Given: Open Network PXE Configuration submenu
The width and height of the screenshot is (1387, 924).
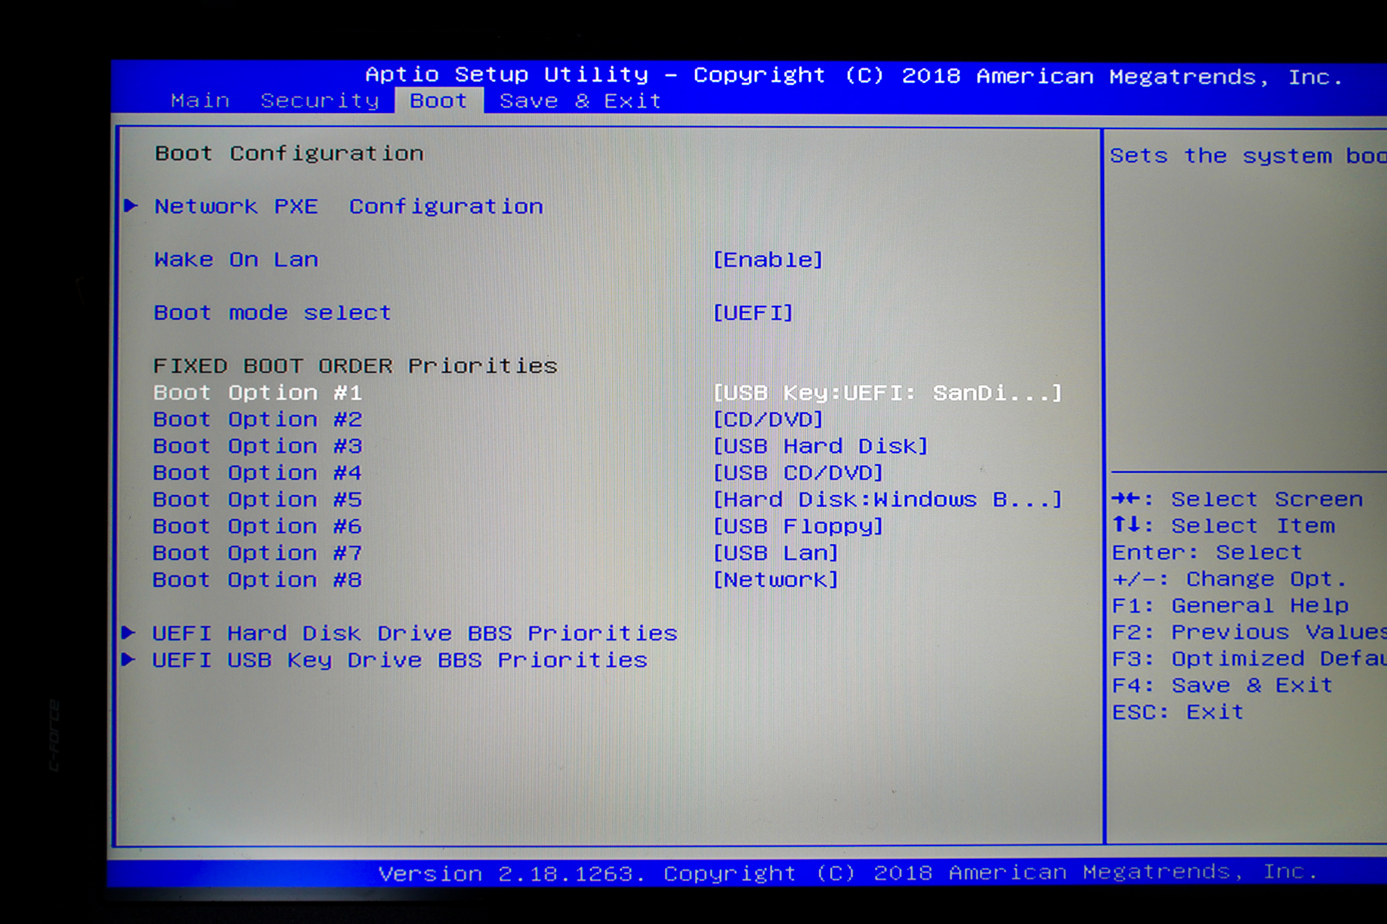Looking at the screenshot, I should pos(349,207).
